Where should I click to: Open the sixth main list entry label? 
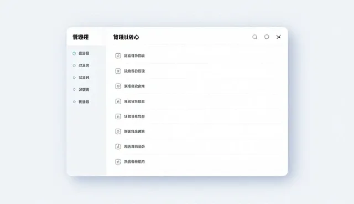point(134,131)
